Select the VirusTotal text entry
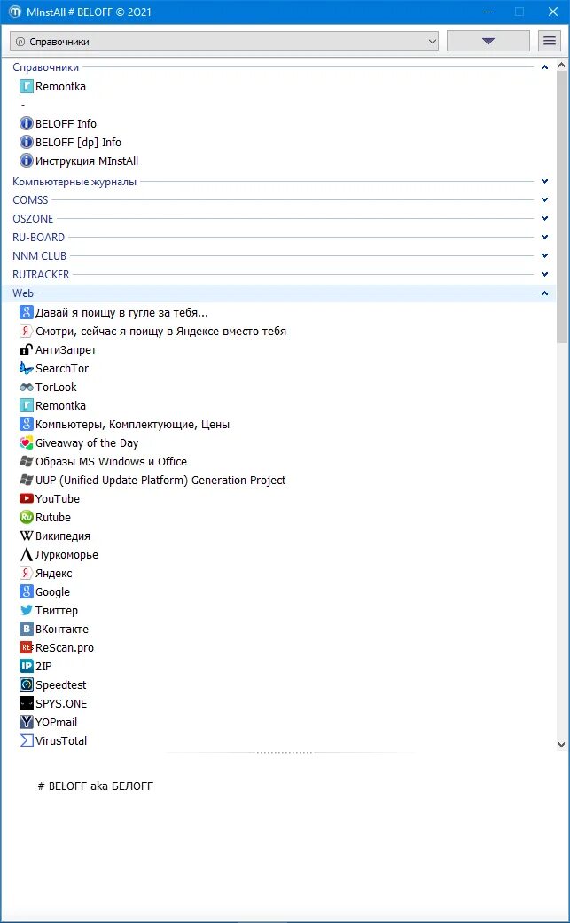Viewport: 570px width, 923px height. point(61,741)
